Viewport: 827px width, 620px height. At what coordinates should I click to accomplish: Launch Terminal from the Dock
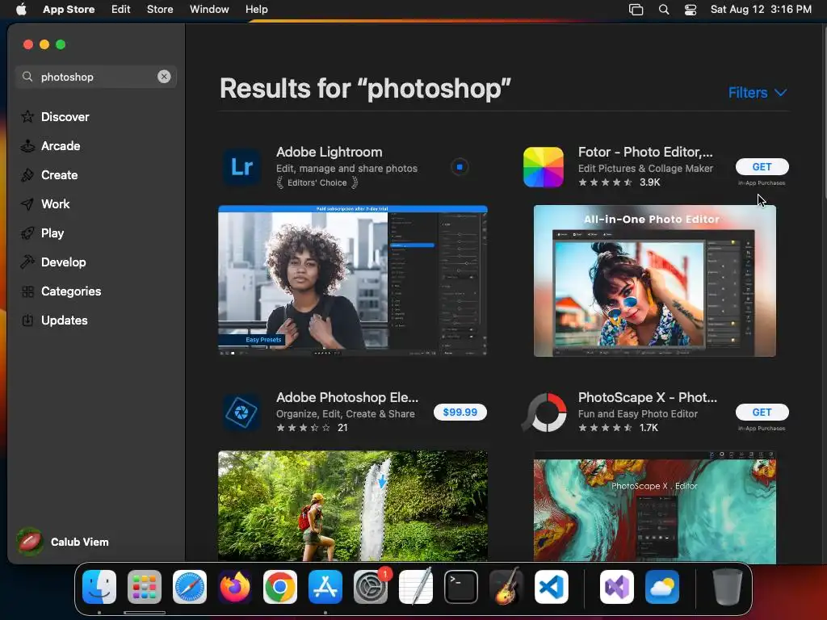461,587
